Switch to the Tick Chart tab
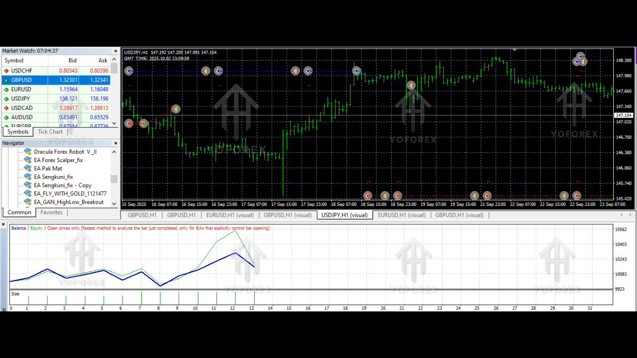Image resolution: width=637 pixels, height=358 pixels. (50, 131)
